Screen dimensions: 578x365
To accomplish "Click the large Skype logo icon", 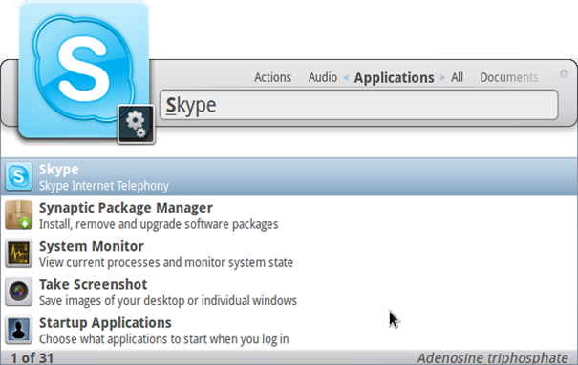I will pyautogui.click(x=84, y=70).
